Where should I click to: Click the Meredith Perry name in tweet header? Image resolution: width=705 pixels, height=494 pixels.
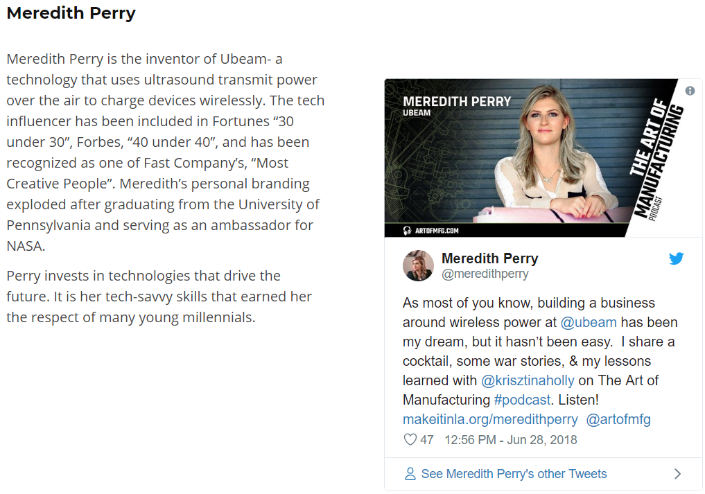(489, 258)
